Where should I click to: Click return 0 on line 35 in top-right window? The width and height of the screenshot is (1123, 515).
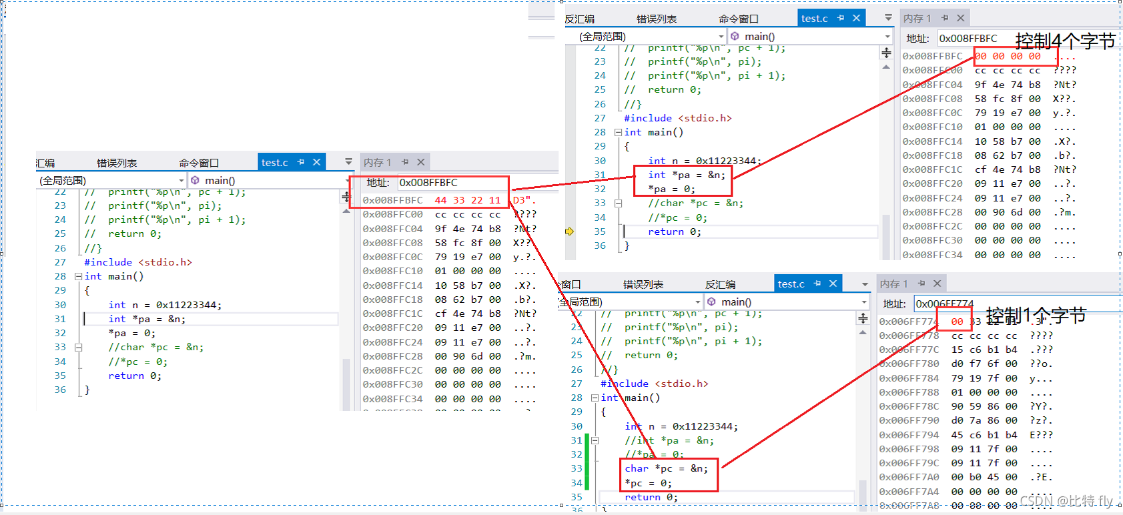click(x=675, y=231)
